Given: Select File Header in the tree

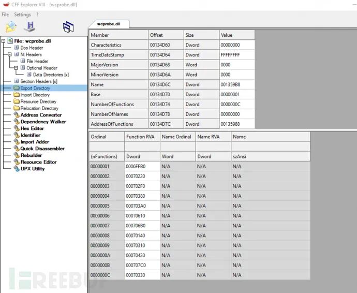Looking at the screenshot, I should click(37, 61).
